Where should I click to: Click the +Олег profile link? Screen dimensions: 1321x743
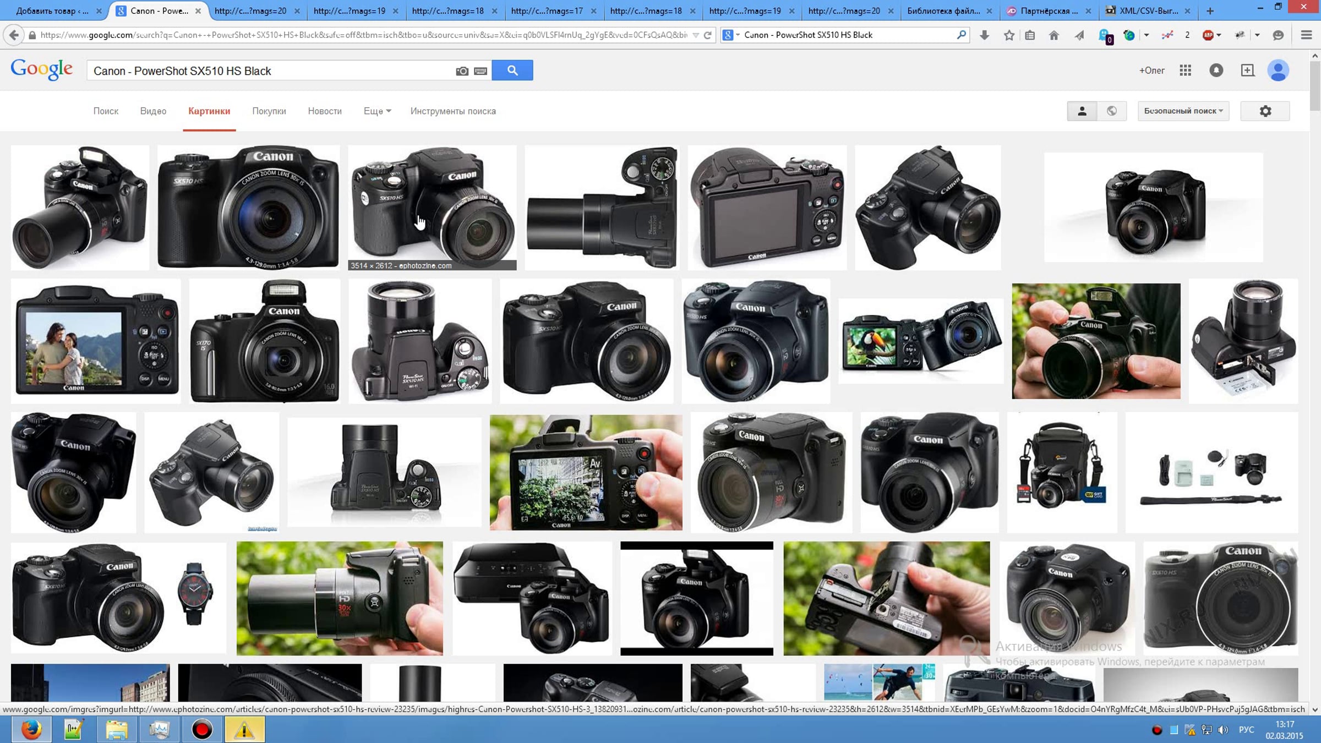pos(1151,70)
